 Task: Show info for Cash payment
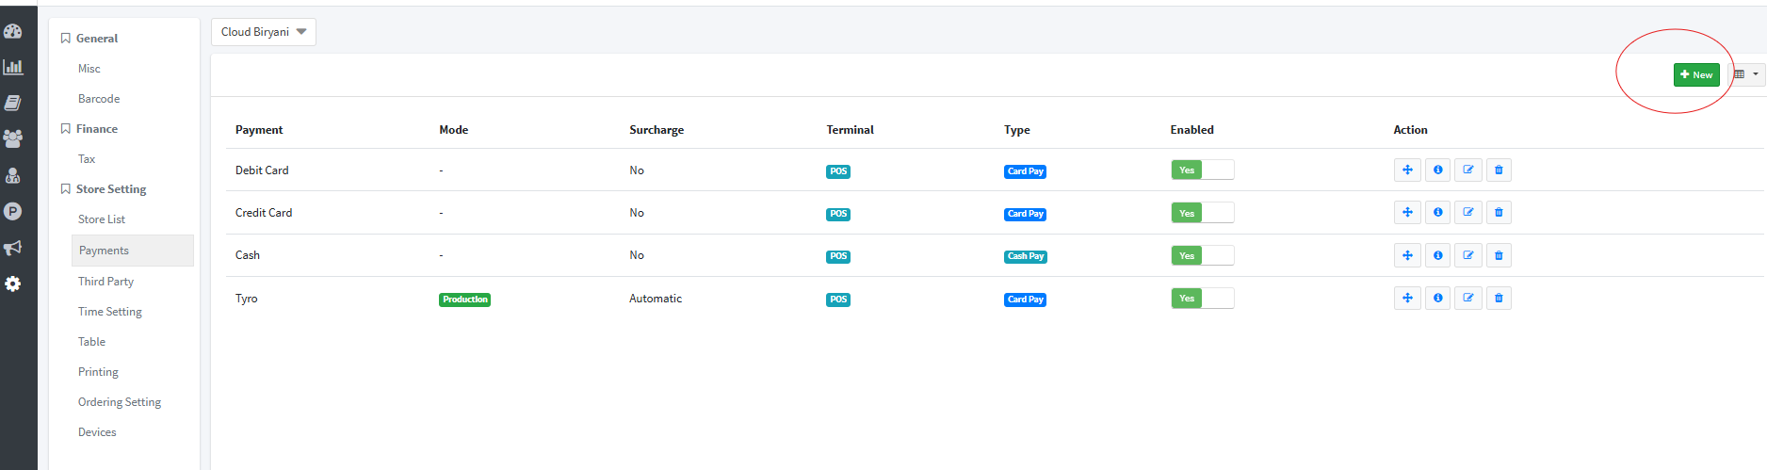(x=1437, y=255)
